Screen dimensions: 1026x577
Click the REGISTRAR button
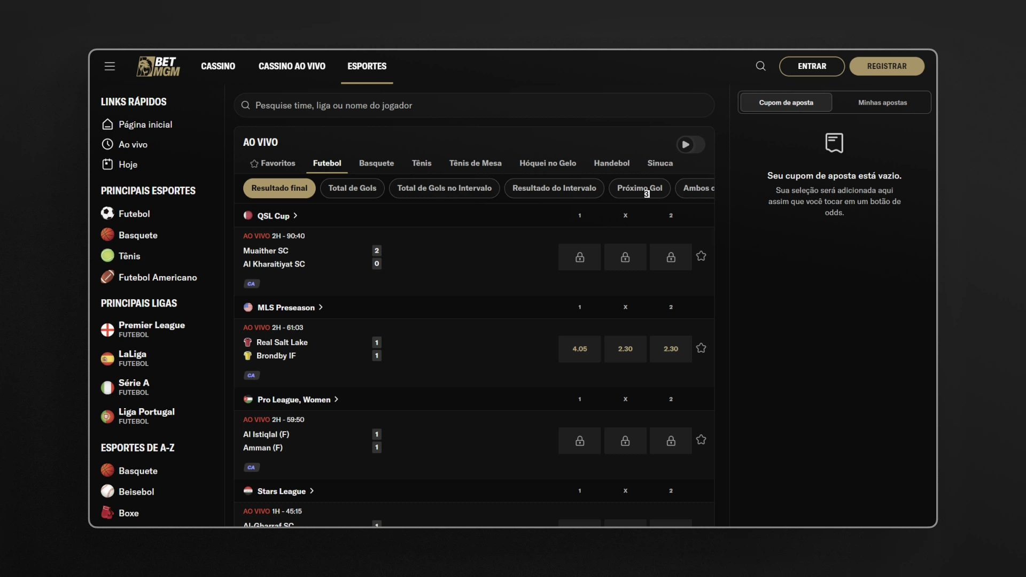point(887,66)
